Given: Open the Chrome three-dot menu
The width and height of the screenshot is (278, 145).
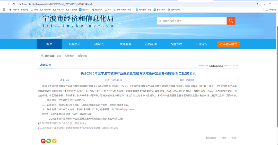Looking at the screenshot, I should pos(275,4).
